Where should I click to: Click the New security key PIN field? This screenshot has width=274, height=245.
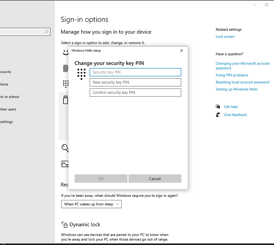point(135,82)
